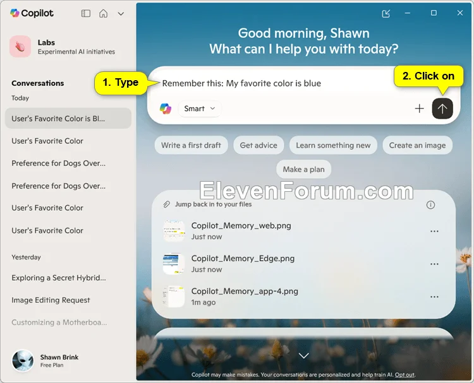Click the pop-out window icon in title bar

(x=386, y=13)
